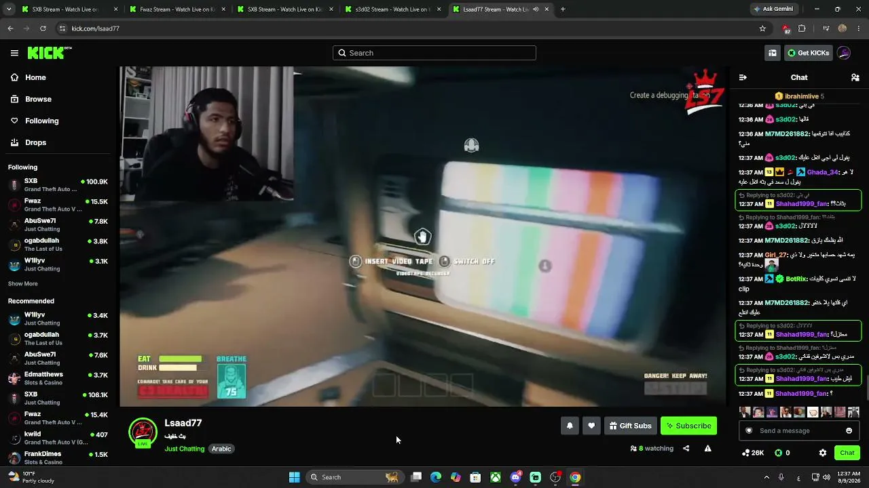Viewport: 869px width, 488px height.
Task: Report the stream with the warning icon
Action: coord(707,448)
